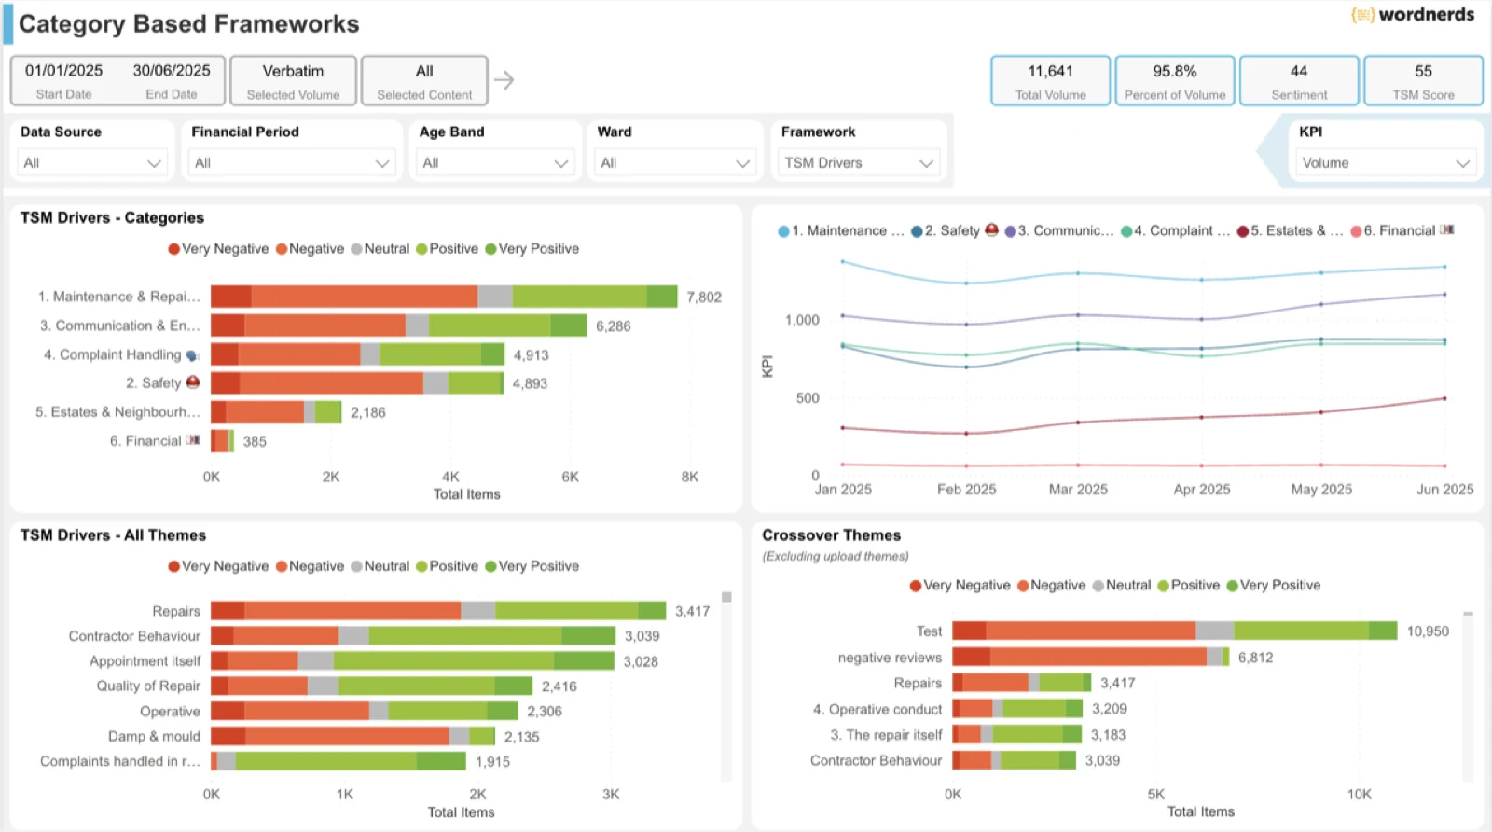The width and height of the screenshot is (1492, 832).
Task: Open the Age Band dropdown
Action: (x=495, y=163)
